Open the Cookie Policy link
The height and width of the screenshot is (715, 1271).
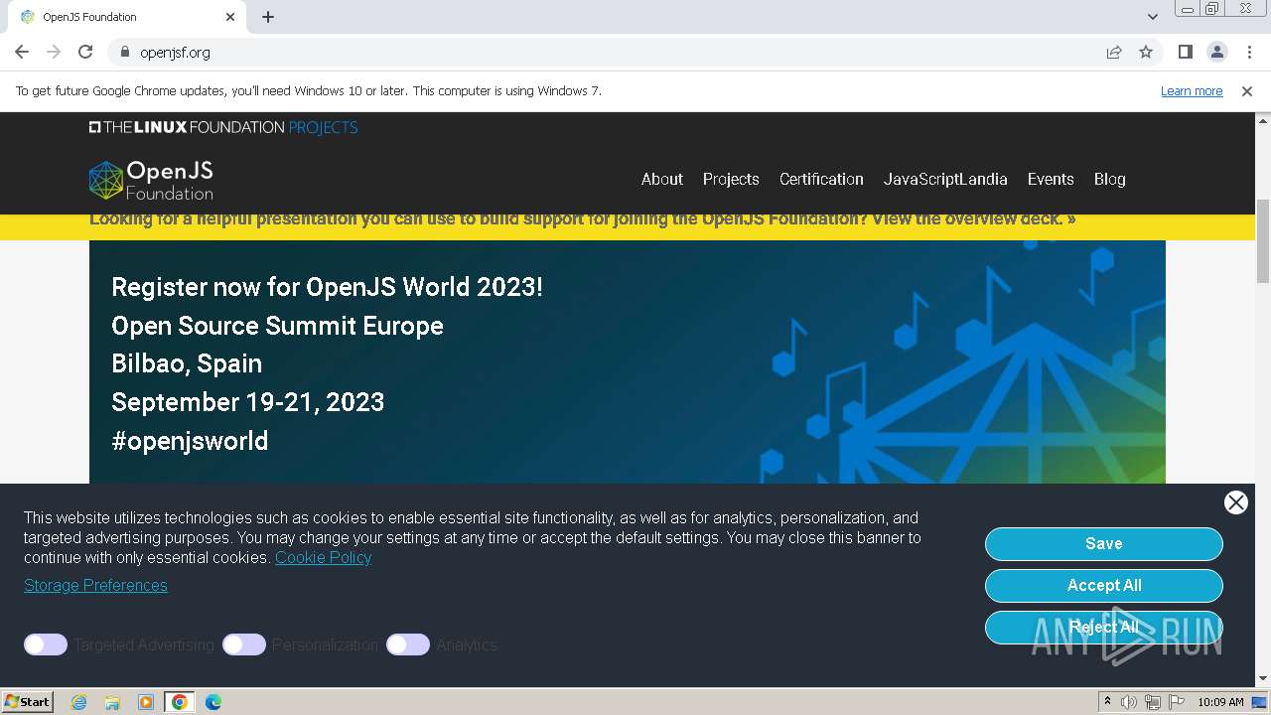click(x=323, y=557)
